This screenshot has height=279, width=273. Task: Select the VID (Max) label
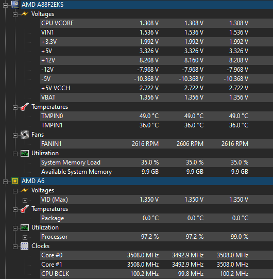[x=55, y=200]
